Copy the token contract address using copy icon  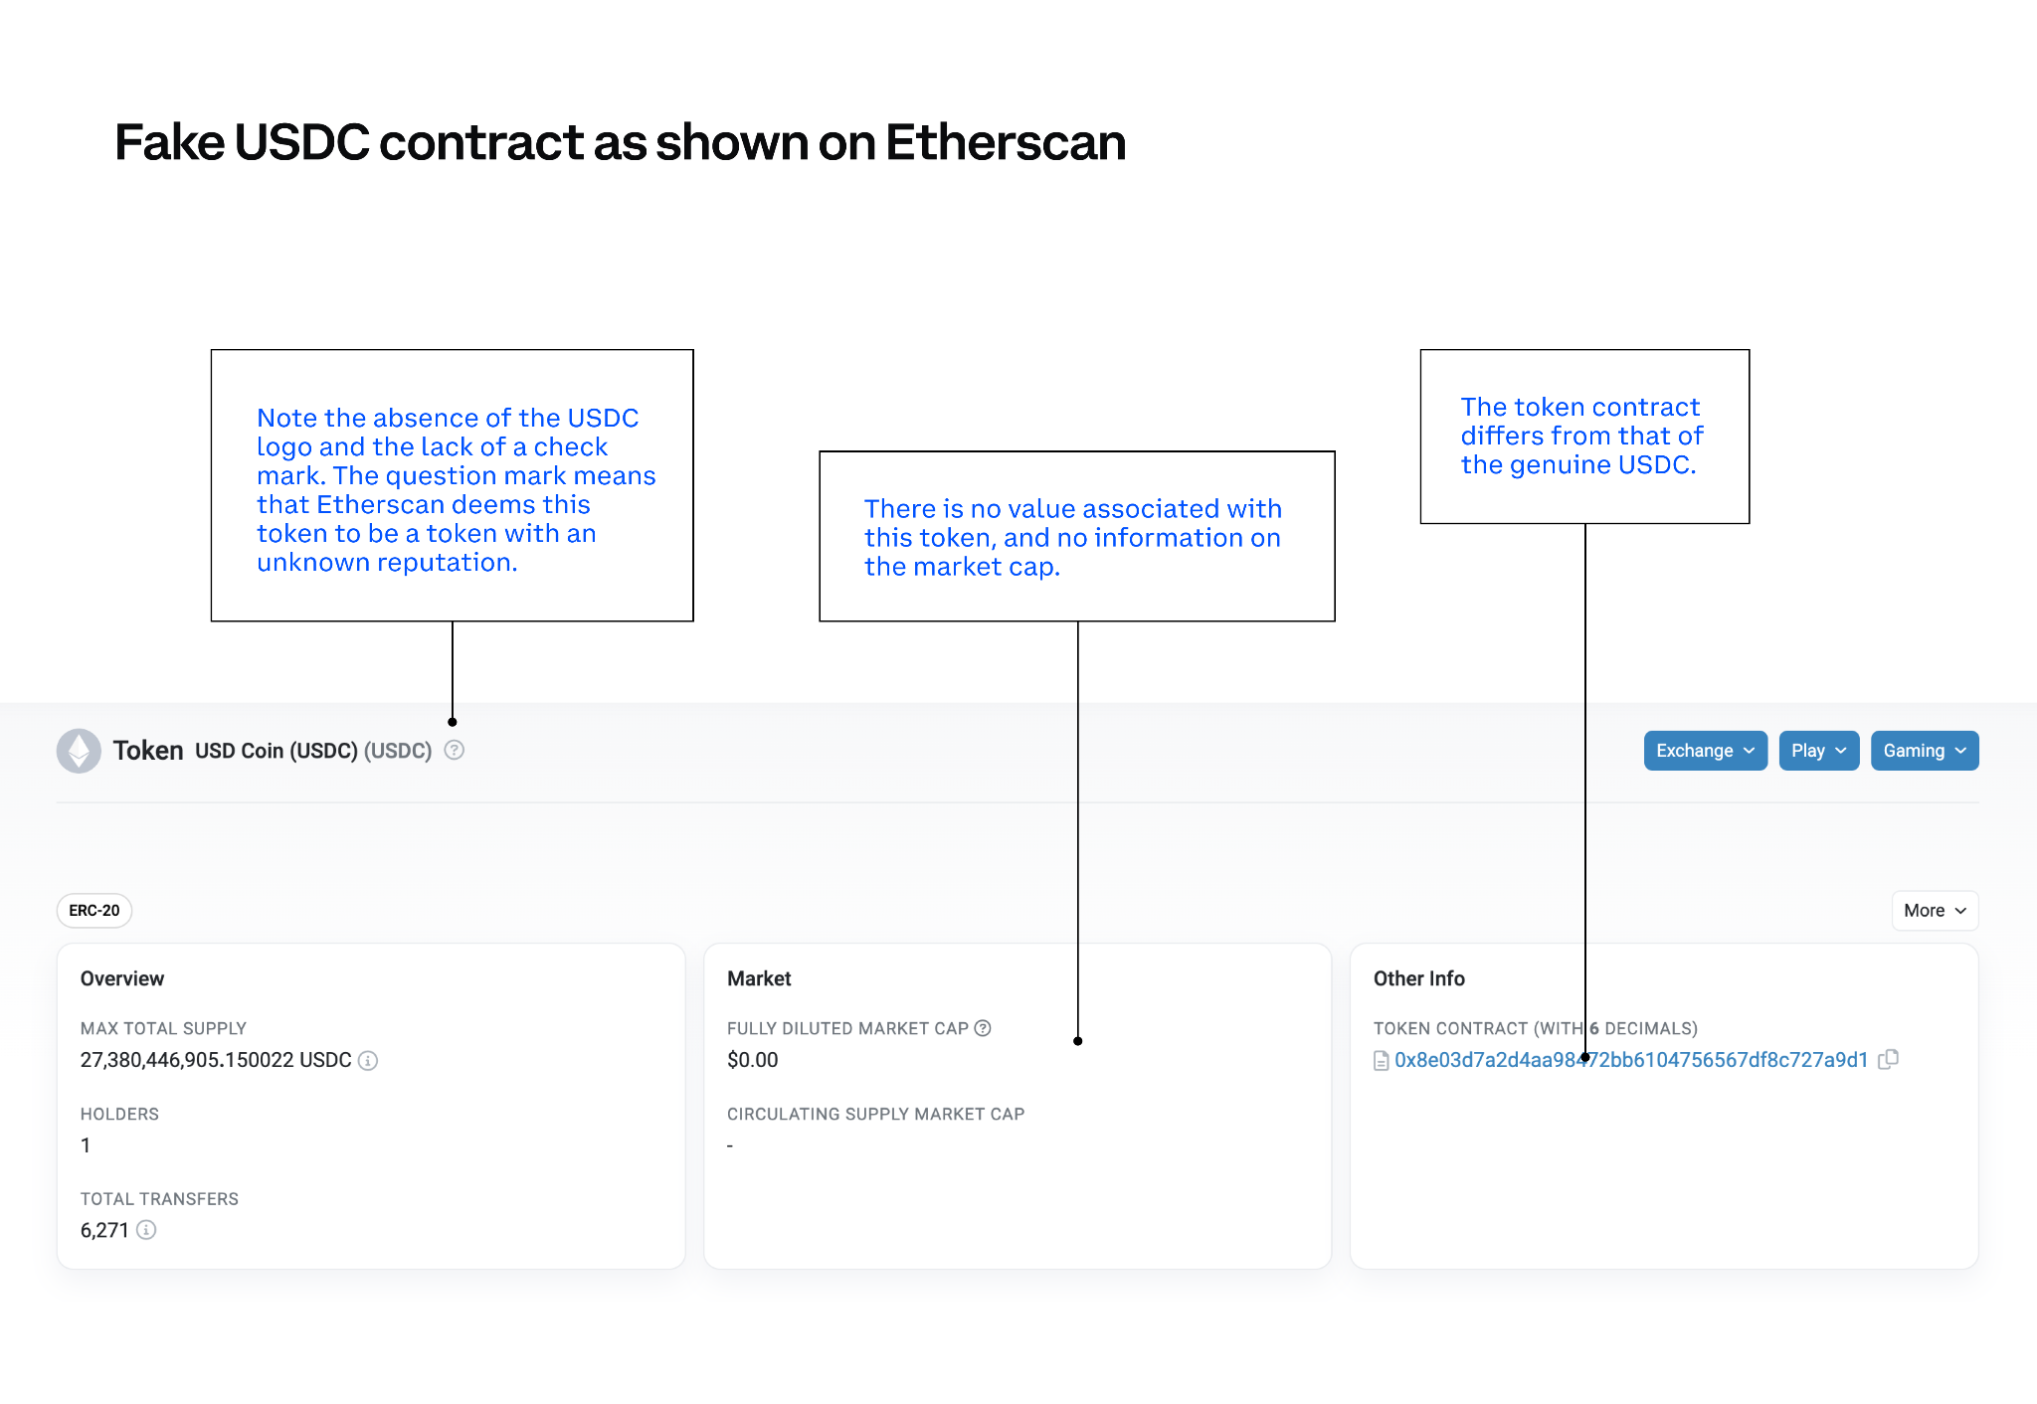click(1888, 1060)
